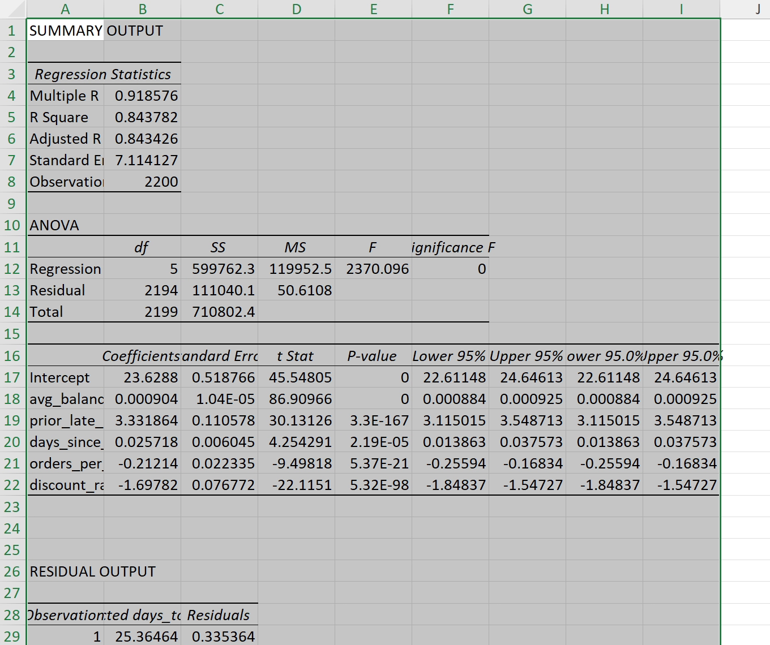This screenshot has height=645, width=770.
Task: Select Multiple R value 0.918576
Action: pyautogui.click(x=142, y=96)
